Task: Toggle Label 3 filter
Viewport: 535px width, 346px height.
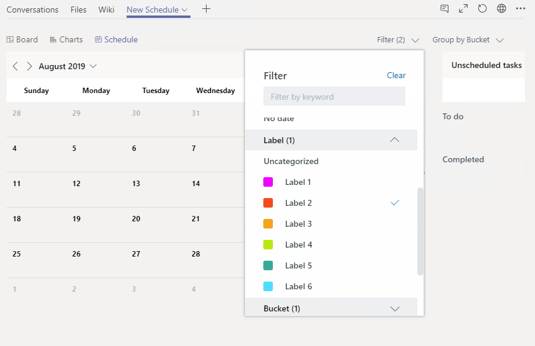Action: coord(331,224)
